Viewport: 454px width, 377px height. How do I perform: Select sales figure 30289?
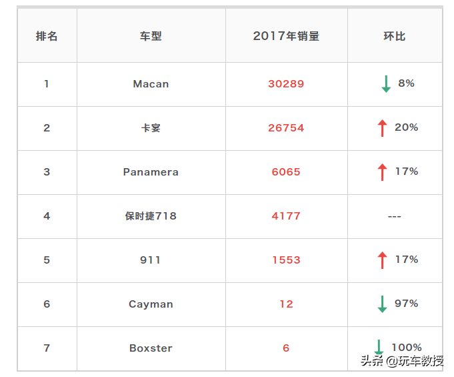[286, 84]
